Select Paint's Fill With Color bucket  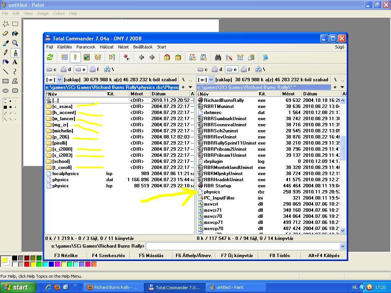click(x=15, y=34)
